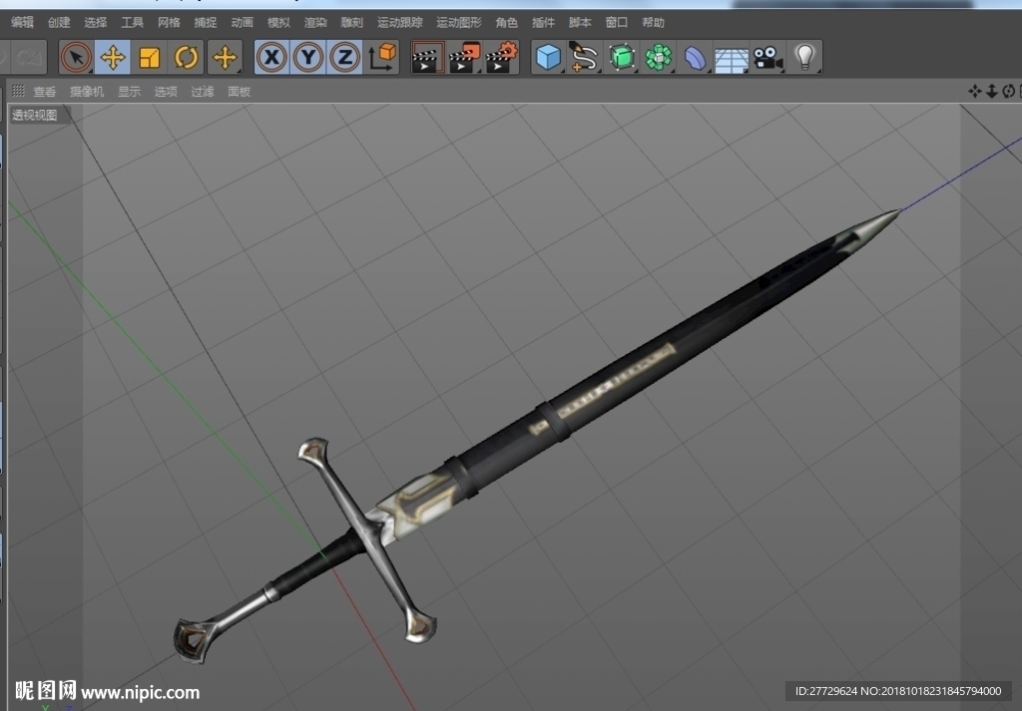Pick the Rotate tool
The image size is (1022, 711).
tap(186, 57)
